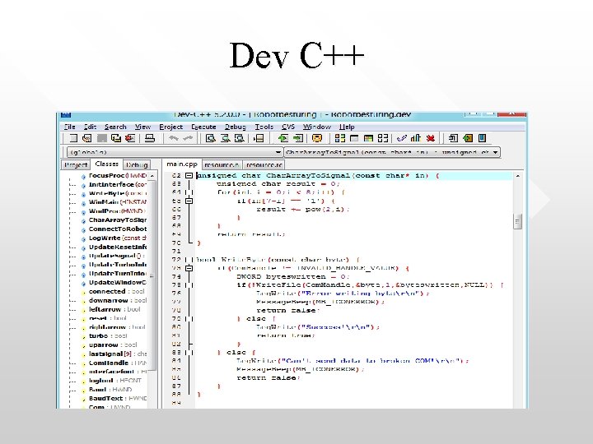593x444 pixels.
Task: Click the Undo arrow icon
Action: [x=174, y=138]
